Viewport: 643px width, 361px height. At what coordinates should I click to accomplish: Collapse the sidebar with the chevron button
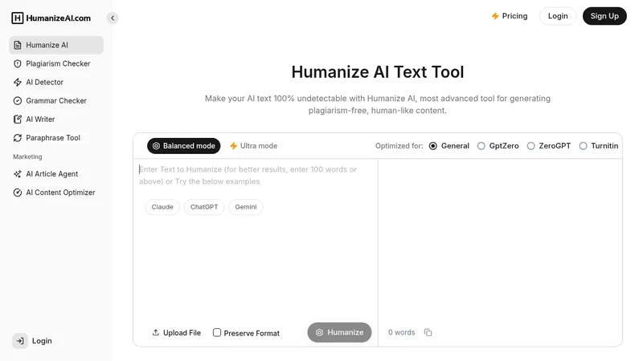113,18
